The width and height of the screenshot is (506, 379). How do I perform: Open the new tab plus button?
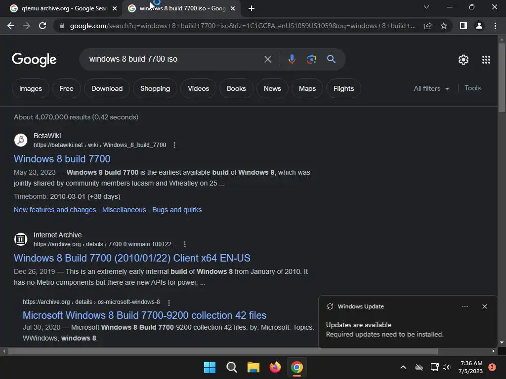(x=252, y=9)
